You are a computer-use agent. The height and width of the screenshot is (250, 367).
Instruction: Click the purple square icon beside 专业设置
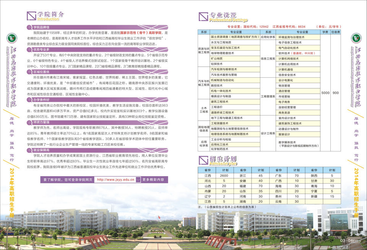pos(203,16)
